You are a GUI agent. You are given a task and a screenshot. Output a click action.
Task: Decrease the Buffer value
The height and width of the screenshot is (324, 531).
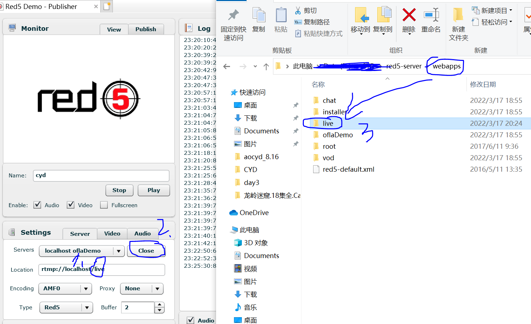(159, 310)
